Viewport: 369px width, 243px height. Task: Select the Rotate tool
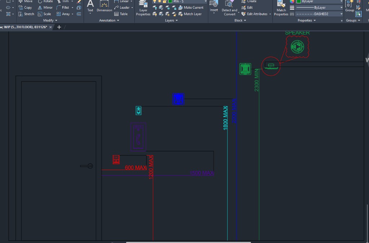point(45,1)
